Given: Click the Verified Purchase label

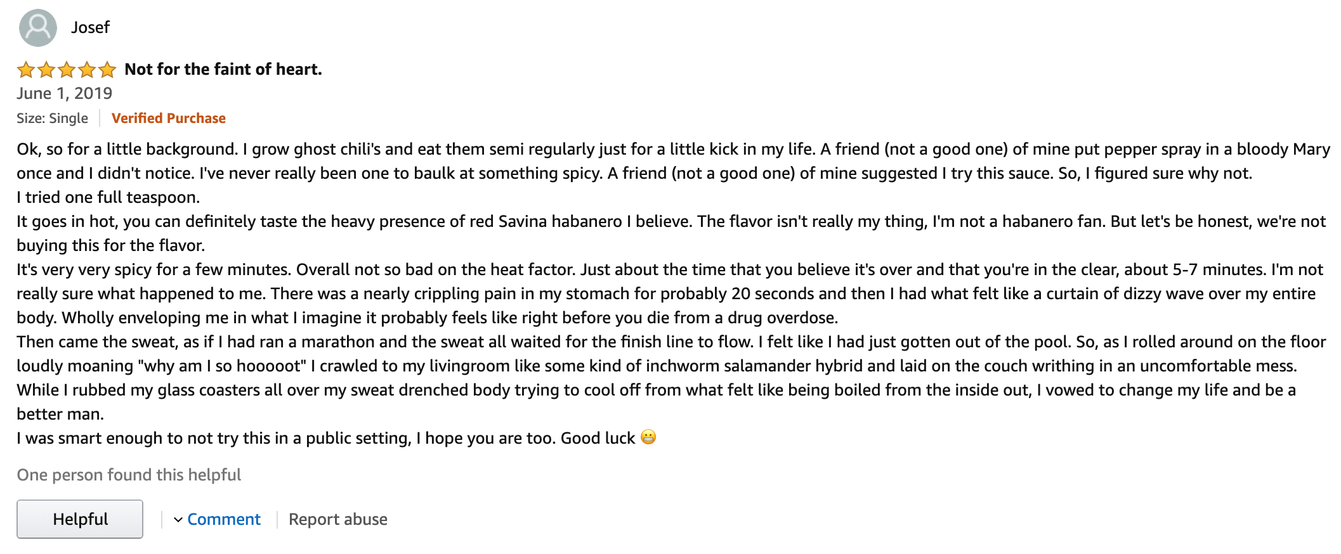Looking at the screenshot, I should [x=168, y=119].
